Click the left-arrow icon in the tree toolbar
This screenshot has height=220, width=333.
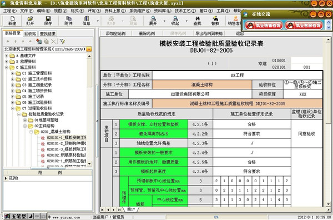[8, 41]
